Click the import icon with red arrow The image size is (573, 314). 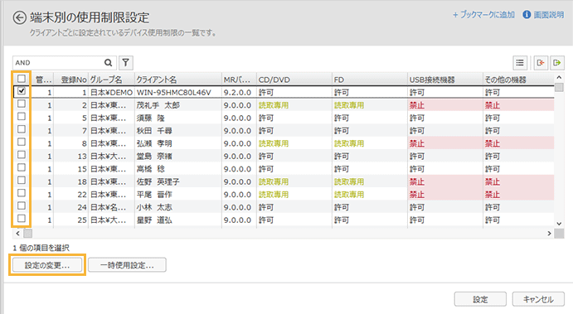pyautogui.click(x=541, y=63)
